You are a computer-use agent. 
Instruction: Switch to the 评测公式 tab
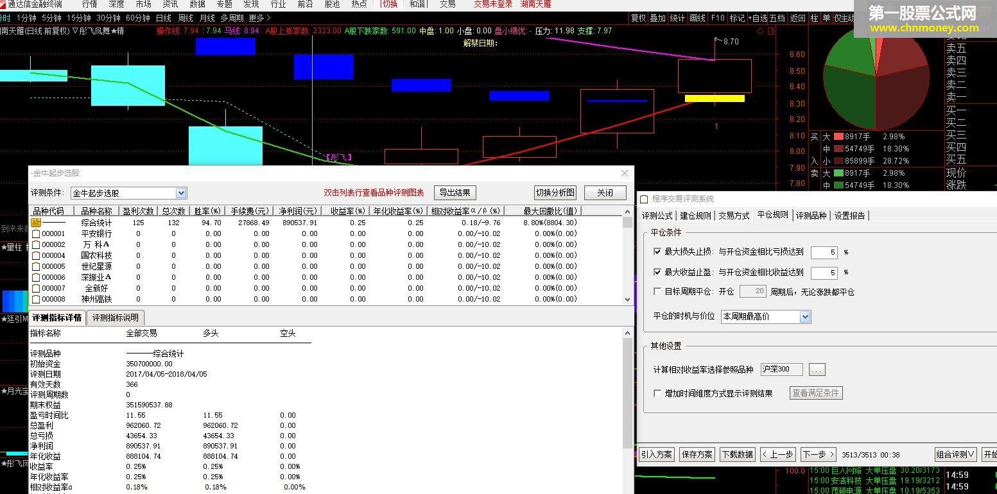[657, 216]
